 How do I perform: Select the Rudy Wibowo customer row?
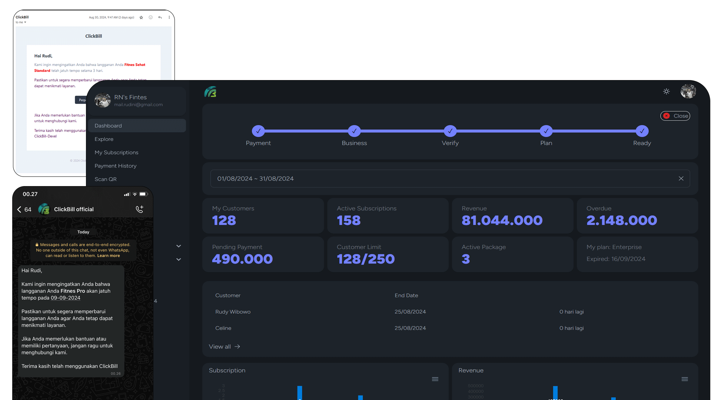click(x=450, y=312)
